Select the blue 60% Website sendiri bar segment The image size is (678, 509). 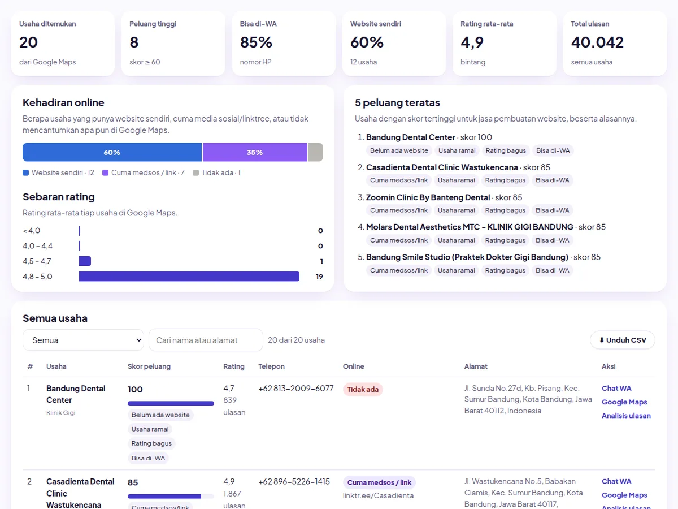click(x=112, y=152)
